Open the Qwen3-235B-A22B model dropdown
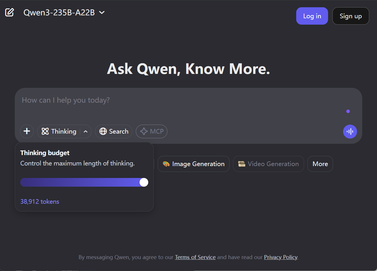Screen dimensions: 377x271 (x=64, y=13)
